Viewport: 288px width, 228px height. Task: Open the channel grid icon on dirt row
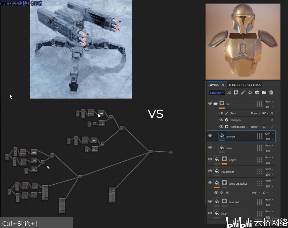pyautogui.click(x=259, y=104)
